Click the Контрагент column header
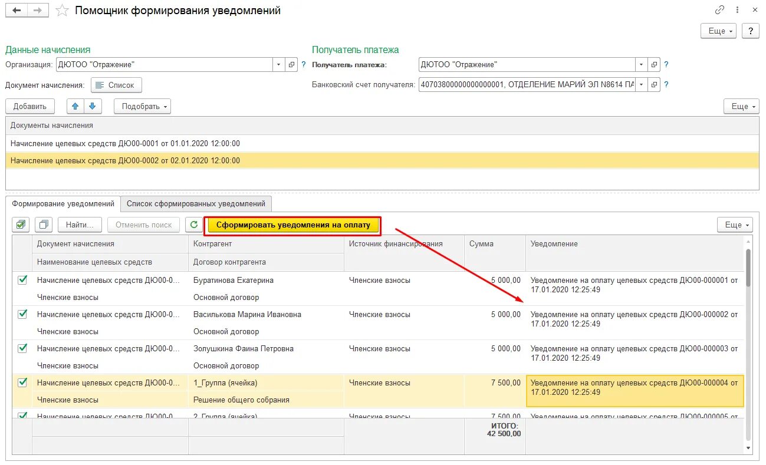Image resolution: width=766 pixels, height=465 pixels. pos(266,243)
